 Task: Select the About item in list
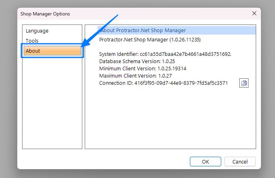pyautogui.click(x=52, y=51)
